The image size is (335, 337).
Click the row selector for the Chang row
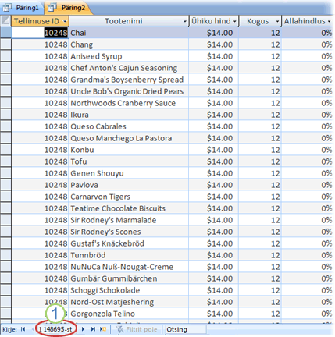click(5, 44)
